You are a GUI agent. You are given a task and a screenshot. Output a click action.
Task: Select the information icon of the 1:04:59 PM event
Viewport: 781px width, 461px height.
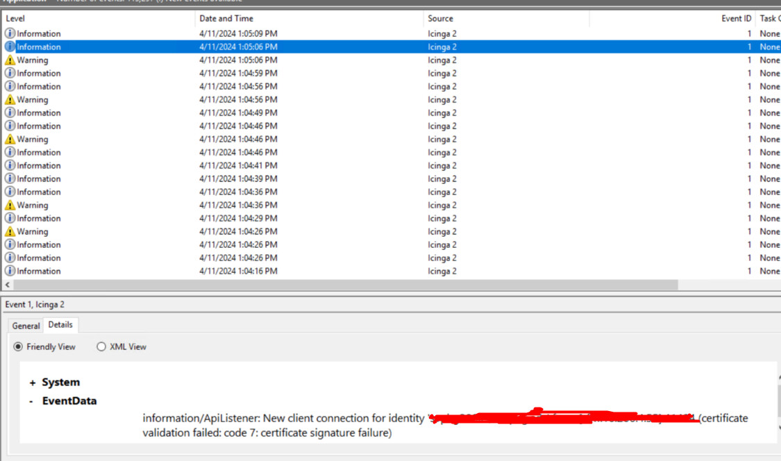[10, 74]
